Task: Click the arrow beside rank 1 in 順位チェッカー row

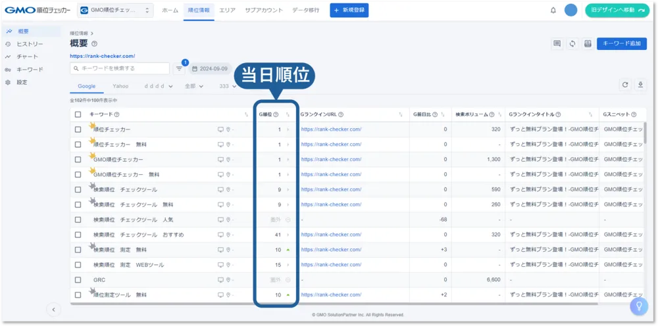Action: (288, 129)
